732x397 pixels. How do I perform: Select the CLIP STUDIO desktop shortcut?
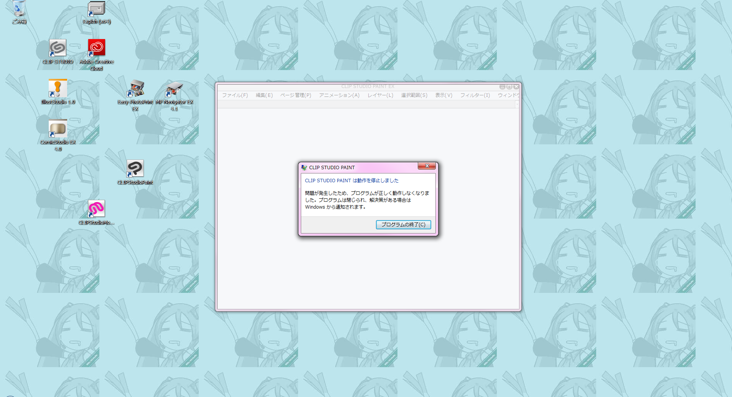[x=58, y=52]
